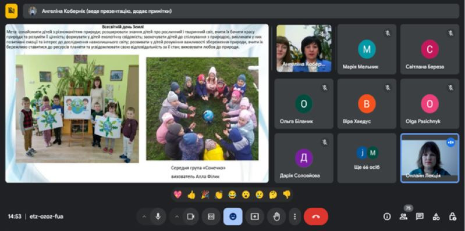Viewport: 465px width, 231px height.
Task: Open audio settings chevron beside microphone
Action: coord(144,216)
